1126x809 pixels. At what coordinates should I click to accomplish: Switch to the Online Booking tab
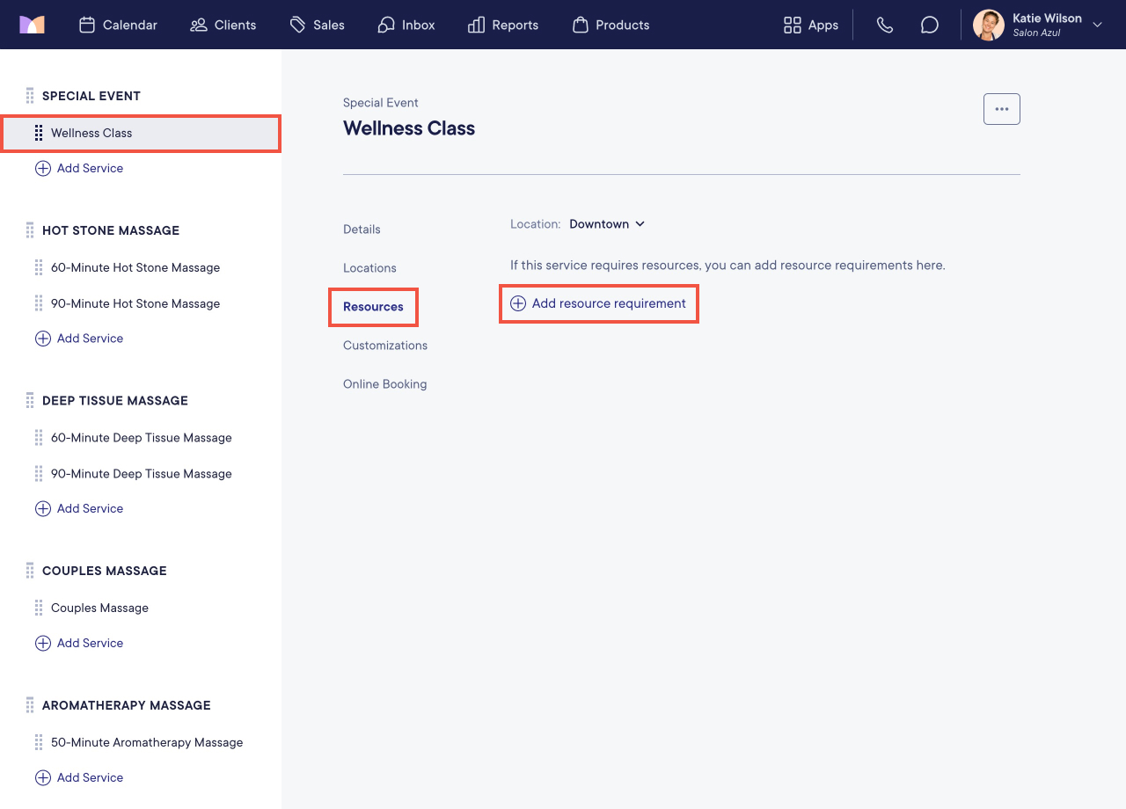coord(385,384)
